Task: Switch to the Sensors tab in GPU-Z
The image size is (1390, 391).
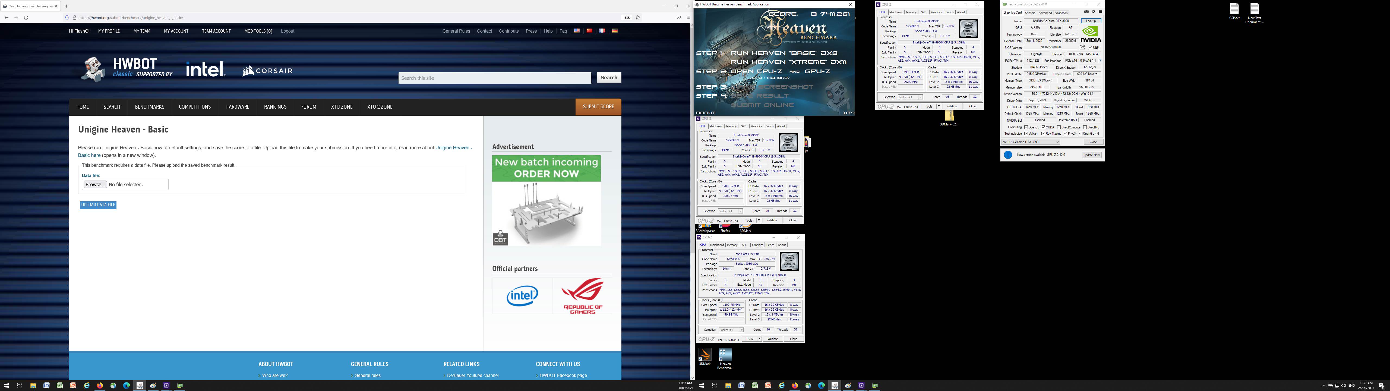Action: click(x=1030, y=13)
